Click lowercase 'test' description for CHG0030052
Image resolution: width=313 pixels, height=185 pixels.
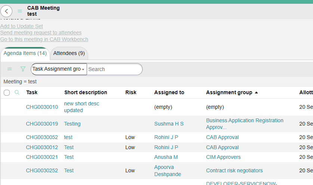coord(68,137)
